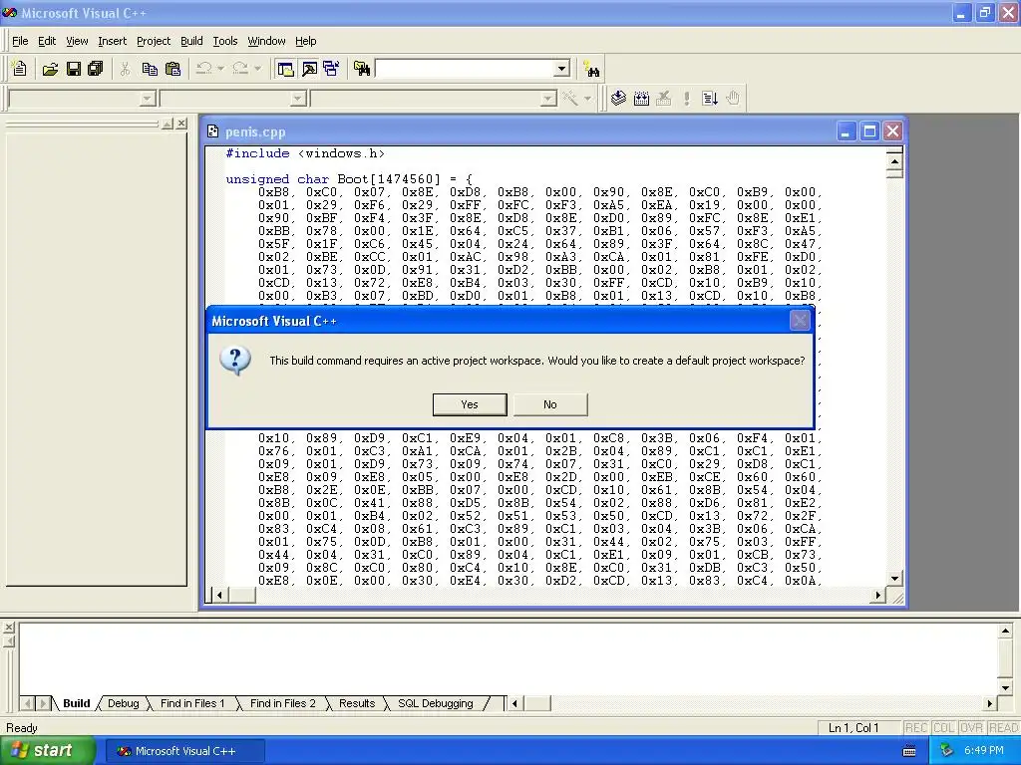Click the Save All icon
1021x765 pixels.
96,69
